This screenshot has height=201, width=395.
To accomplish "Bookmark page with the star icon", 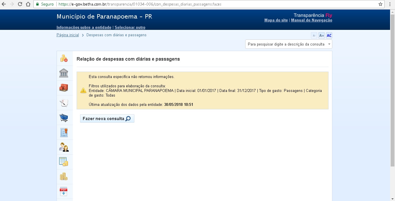I will (x=380, y=4).
